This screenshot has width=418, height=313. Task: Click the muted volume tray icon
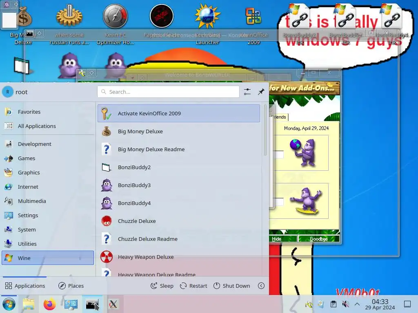(345, 304)
